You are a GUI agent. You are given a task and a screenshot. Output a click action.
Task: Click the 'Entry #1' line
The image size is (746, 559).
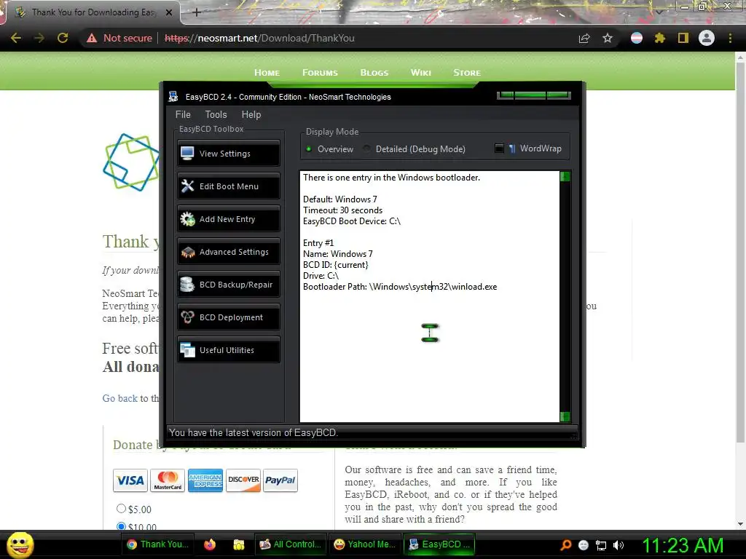(x=318, y=243)
